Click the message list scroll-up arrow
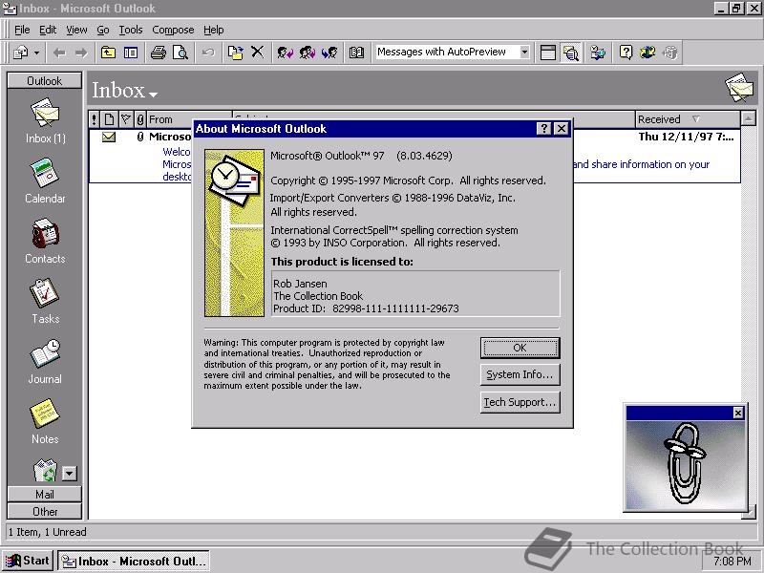764x573 pixels. pos(748,118)
